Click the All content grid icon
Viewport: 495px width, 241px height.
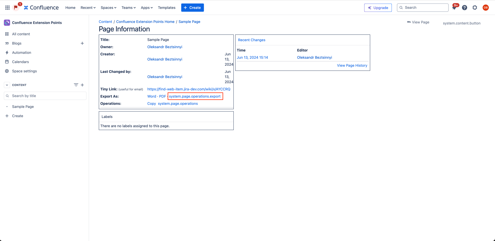tap(7, 34)
